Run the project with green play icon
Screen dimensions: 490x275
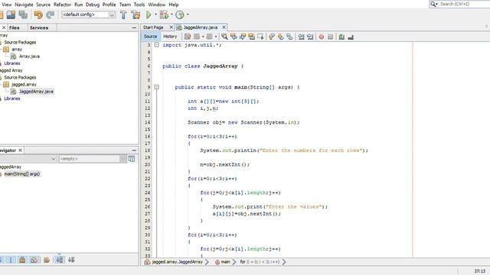(x=149, y=15)
